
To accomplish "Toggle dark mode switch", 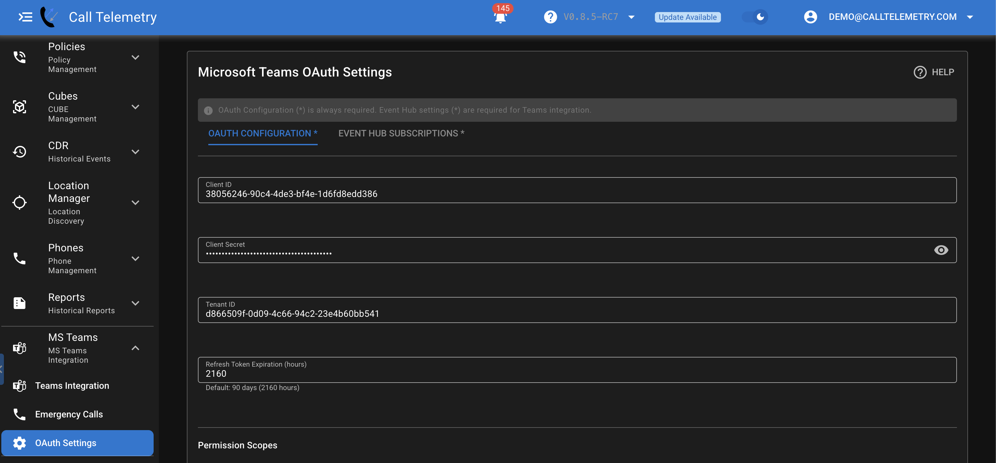I will [x=755, y=17].
